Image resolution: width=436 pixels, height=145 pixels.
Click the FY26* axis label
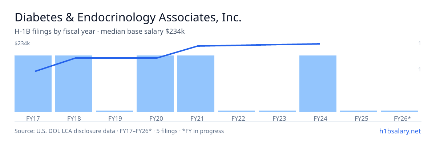pos(402,118)
